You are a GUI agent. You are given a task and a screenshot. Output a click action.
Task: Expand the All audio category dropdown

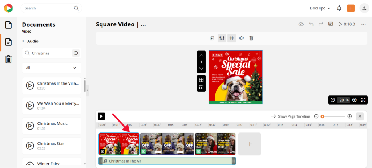click(x=52, y=68)
